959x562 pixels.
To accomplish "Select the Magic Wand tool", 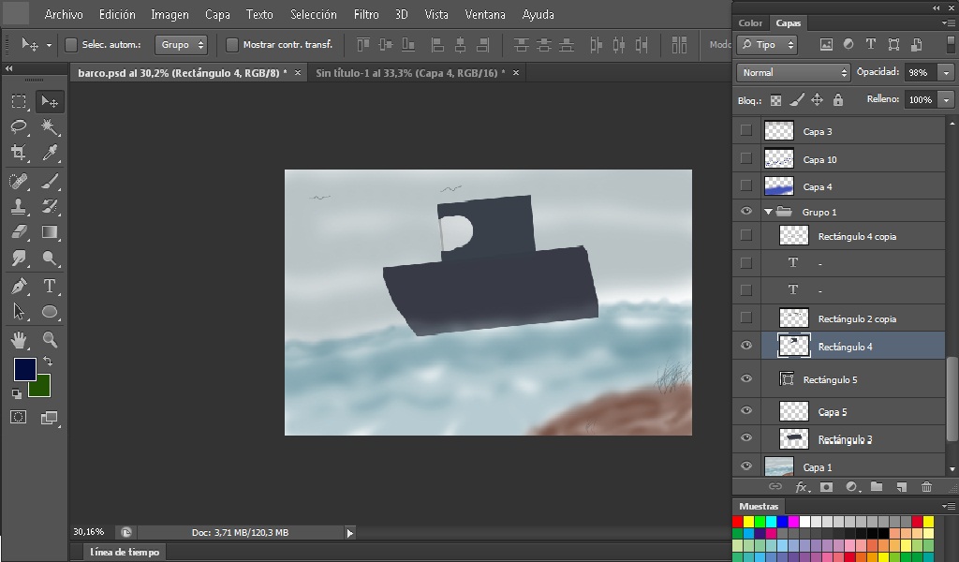I will [50, 126].
